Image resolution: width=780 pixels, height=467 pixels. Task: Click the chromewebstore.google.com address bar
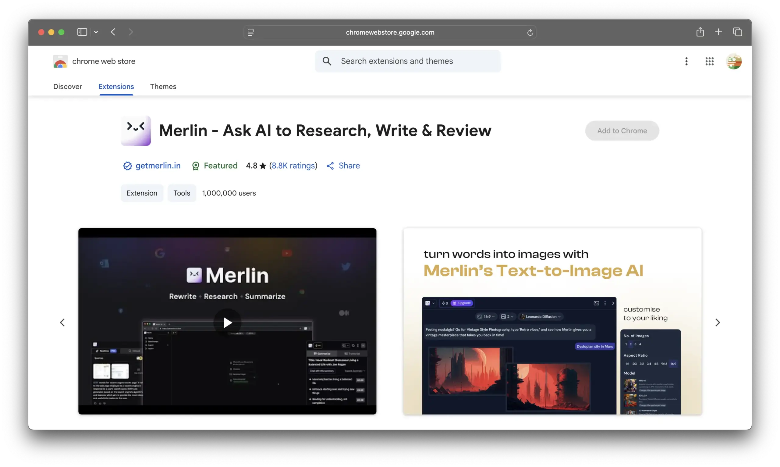click(390, 32)
